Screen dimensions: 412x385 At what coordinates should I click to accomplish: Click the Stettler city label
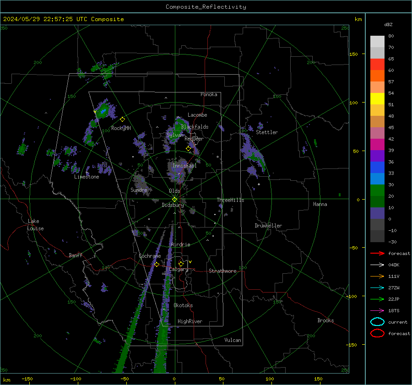pos(267,132)
